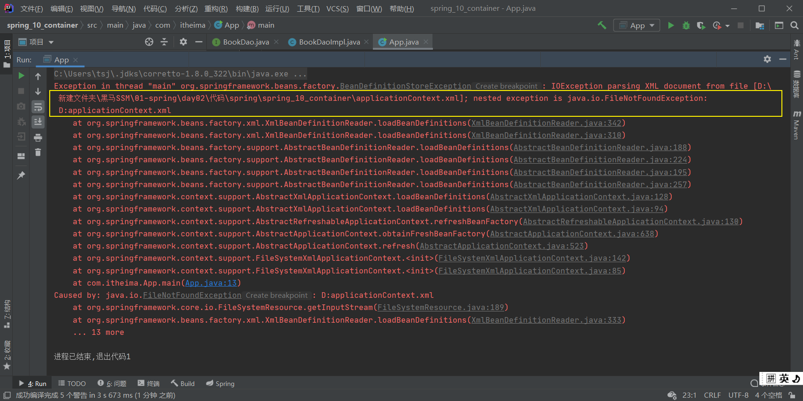This screenshot has width=803, height=401.
Task: Close the BookDao.java editor tab
Action: [x=276, y=42]
